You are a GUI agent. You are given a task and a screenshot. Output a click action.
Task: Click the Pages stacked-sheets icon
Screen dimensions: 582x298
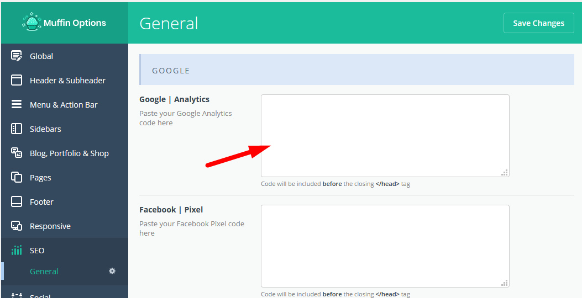[17, 177]
